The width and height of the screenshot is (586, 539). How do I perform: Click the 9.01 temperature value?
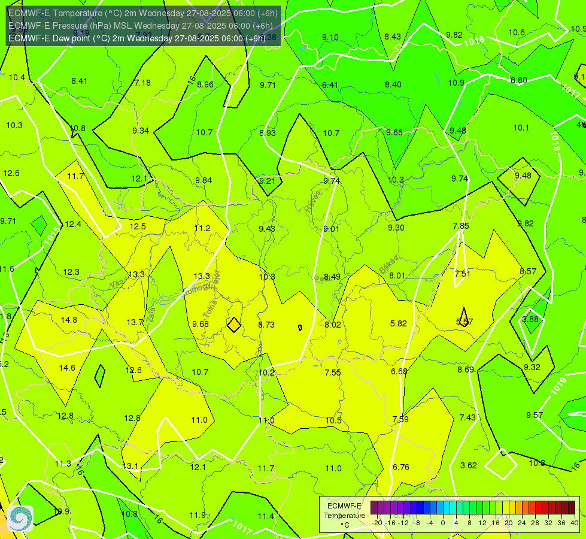click(331, 229)
